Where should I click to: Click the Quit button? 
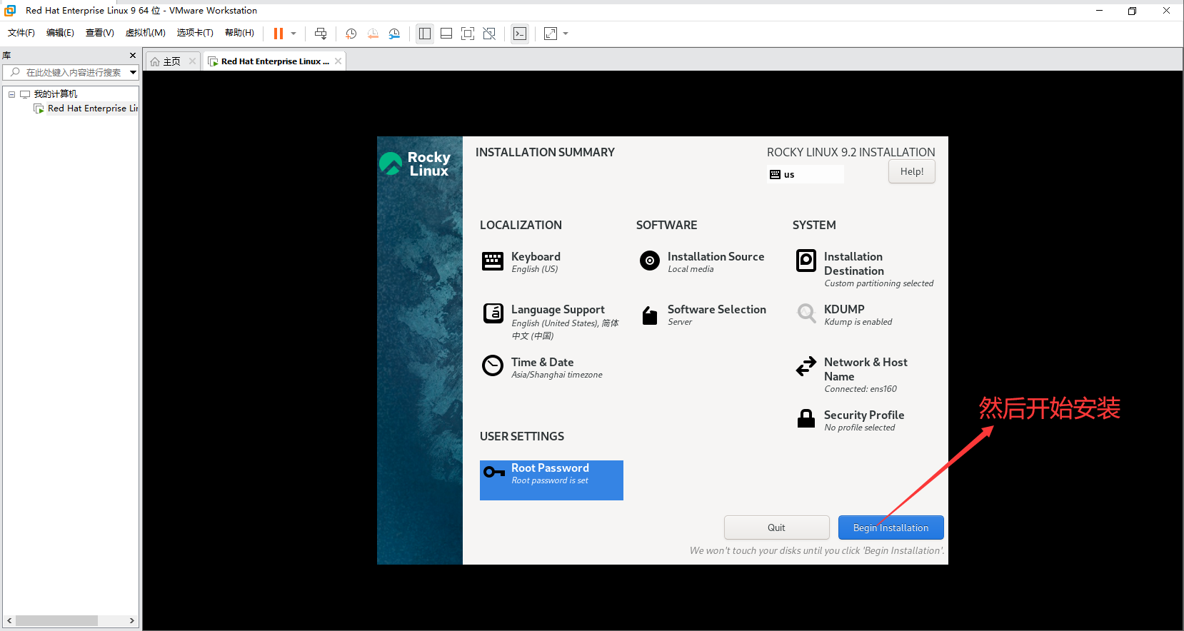(777, 527)
